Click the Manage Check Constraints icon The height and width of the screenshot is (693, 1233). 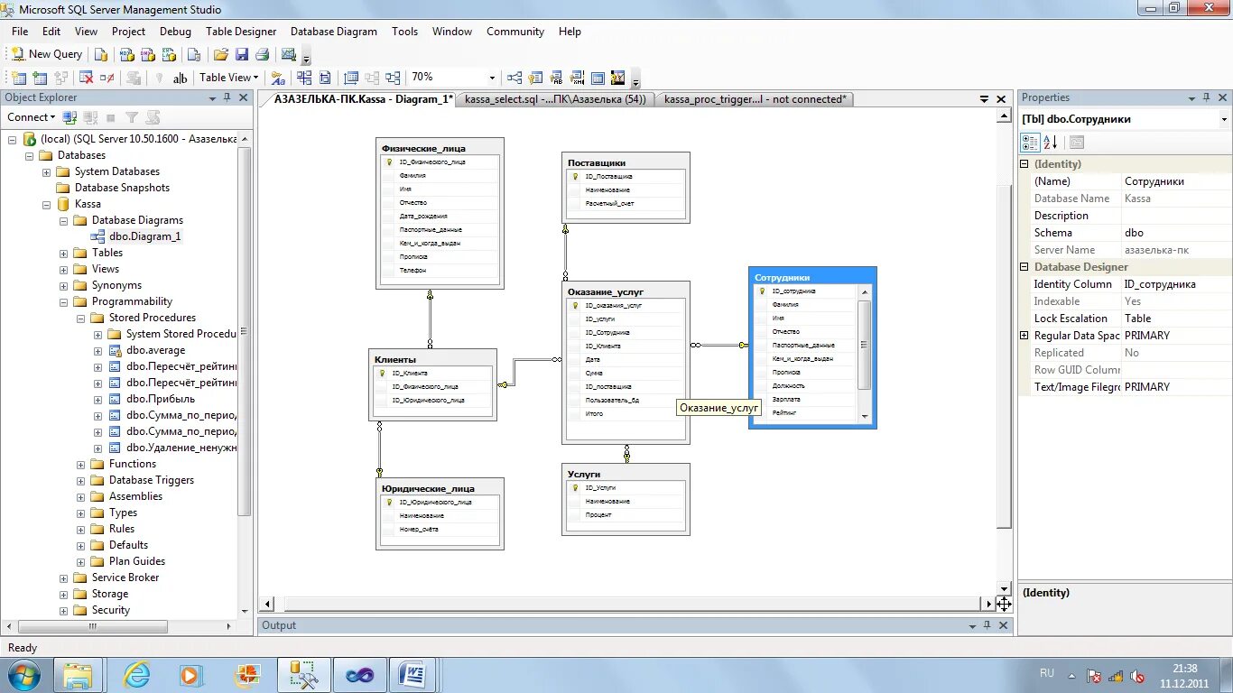(x=598, y=78)
